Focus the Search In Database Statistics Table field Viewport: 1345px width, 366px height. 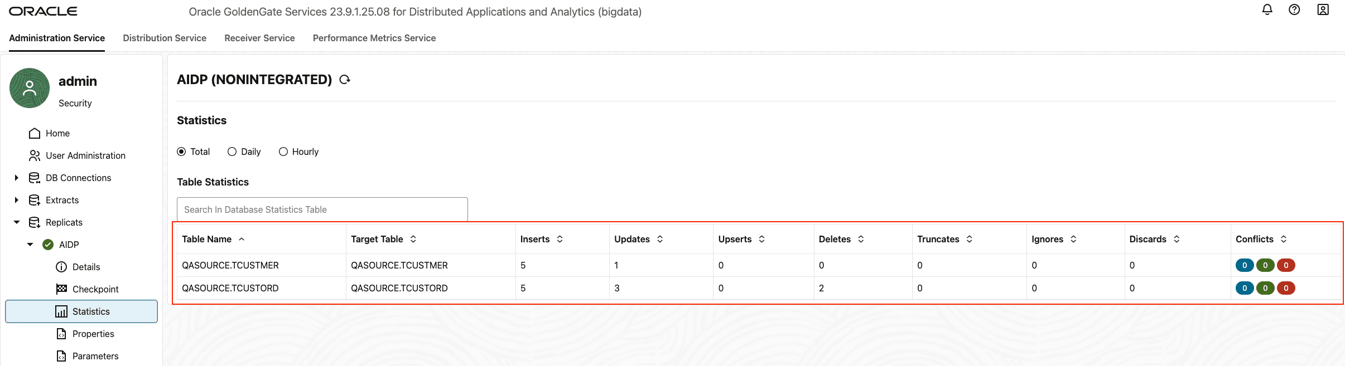coord(322,209)
